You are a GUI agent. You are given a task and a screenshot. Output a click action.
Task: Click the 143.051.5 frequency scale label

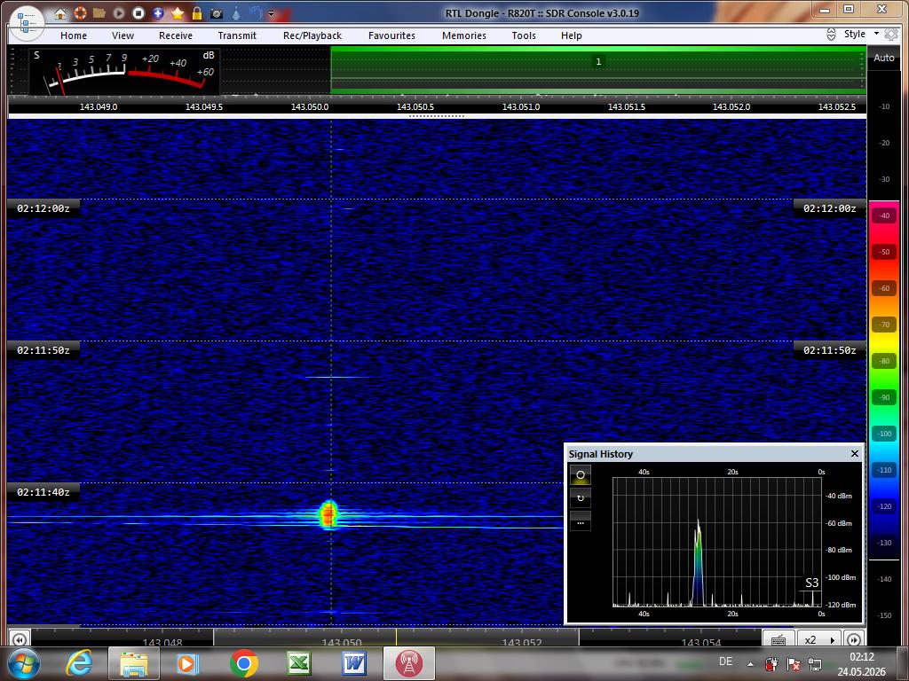point(626,106)
